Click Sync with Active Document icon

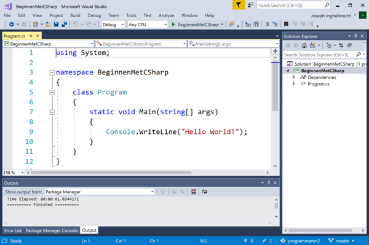click(341, 45)
